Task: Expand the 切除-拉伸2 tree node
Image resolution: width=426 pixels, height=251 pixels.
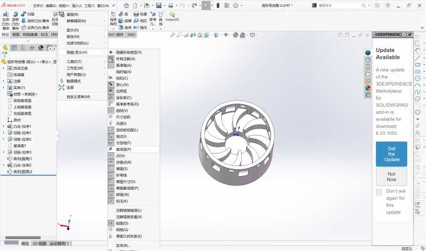Action: pyautogui.click(x=4, y=139)
